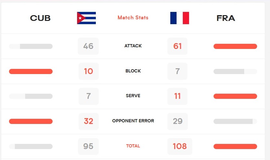This screenshot has height=160, width=270.
Task: Click the TOTAL row label
Action: (133, 146)
